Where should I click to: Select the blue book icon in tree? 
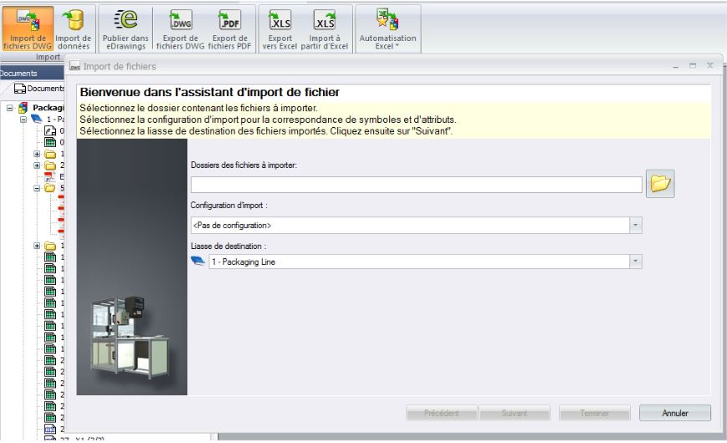37,119
